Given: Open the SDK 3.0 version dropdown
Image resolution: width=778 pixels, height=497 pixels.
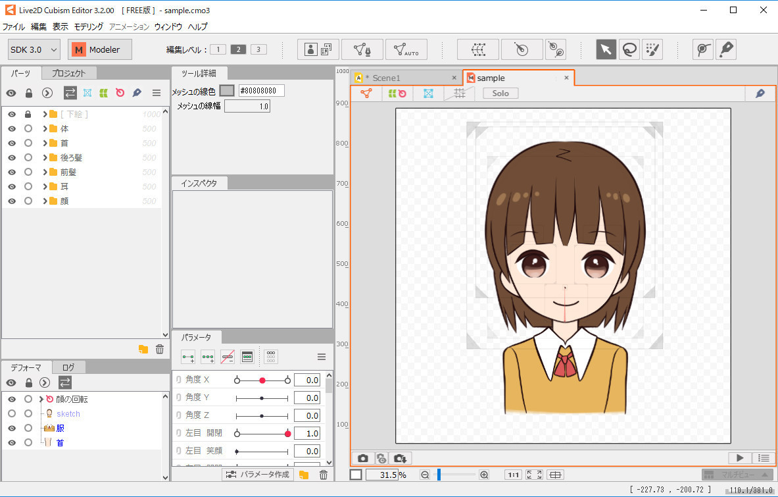Looking at the screenshot, I should pyautogui.click(x=33, y=49).
